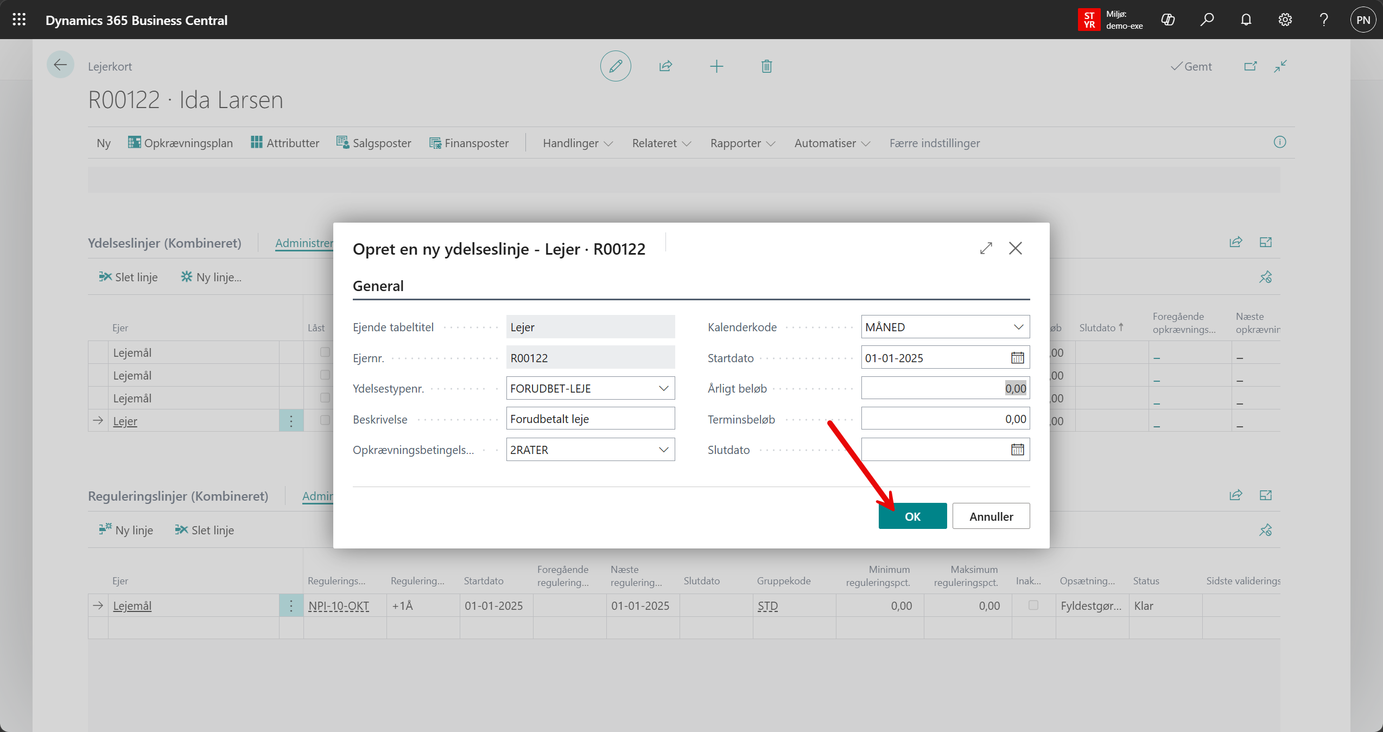Image resolution: width=1383 pixels, height=732 pixels.
Task: Open the Opkrævningsbetingelse dropdown
Action: (x=663, y=450)
